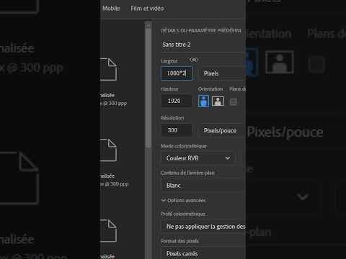Image resolution: width=346 pixels, height=259 pixels.
Task: Open the Ne pas appliquer la gestion dropdown
Action: point(203,227)
